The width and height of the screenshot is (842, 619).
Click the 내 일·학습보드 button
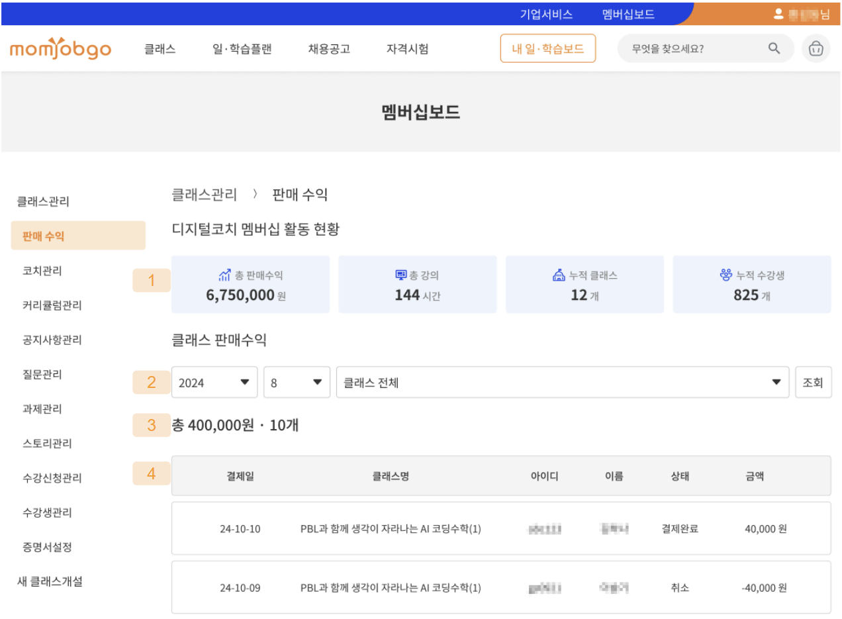tap(547, 49)
